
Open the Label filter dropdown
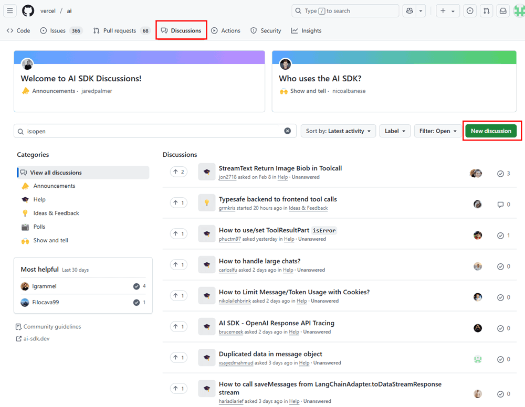pos(395,131)
